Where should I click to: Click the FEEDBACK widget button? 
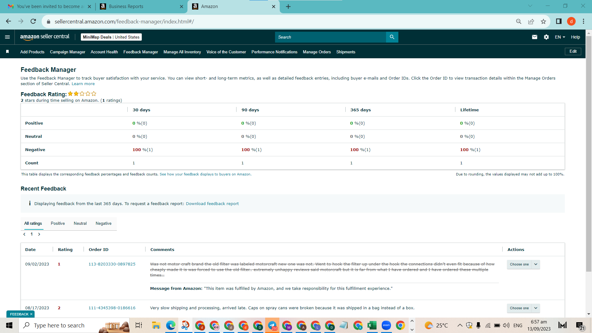tap(21, 314)
